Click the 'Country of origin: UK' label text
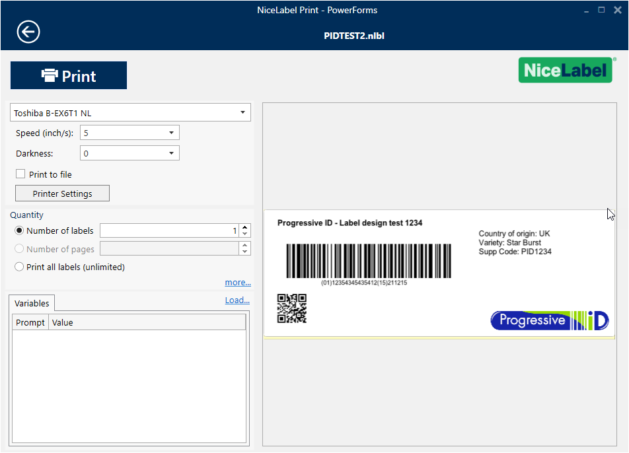Viewport: 629px width, 453px height. 514,233
